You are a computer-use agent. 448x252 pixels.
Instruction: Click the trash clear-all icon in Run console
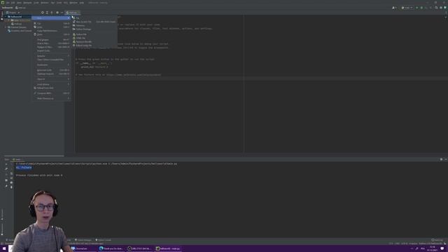click(11, 187)
